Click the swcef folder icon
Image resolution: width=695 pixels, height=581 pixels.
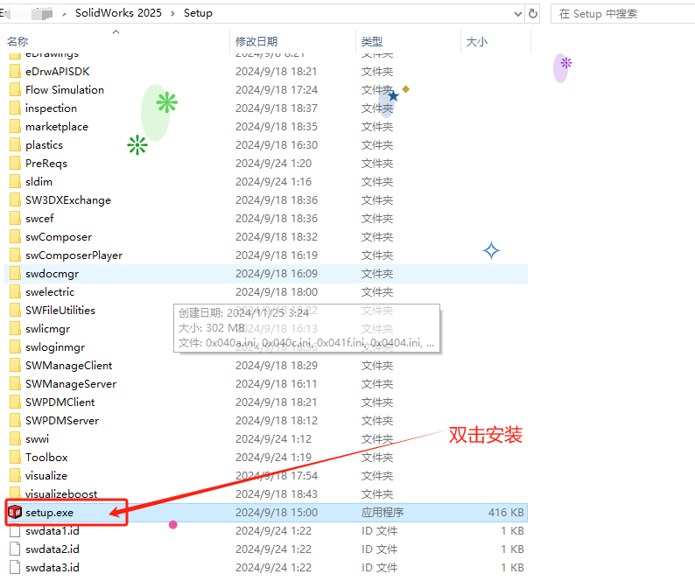tap(15, 219)
